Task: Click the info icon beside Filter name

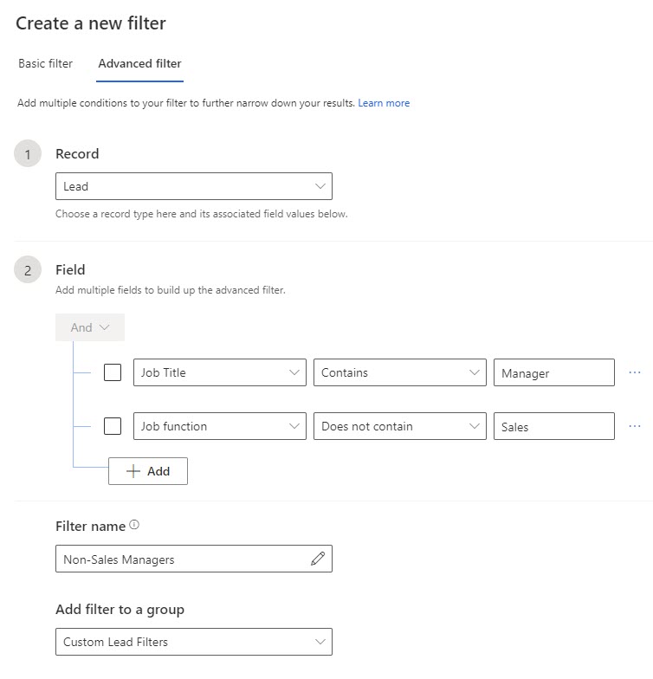Action: (134, 525)
